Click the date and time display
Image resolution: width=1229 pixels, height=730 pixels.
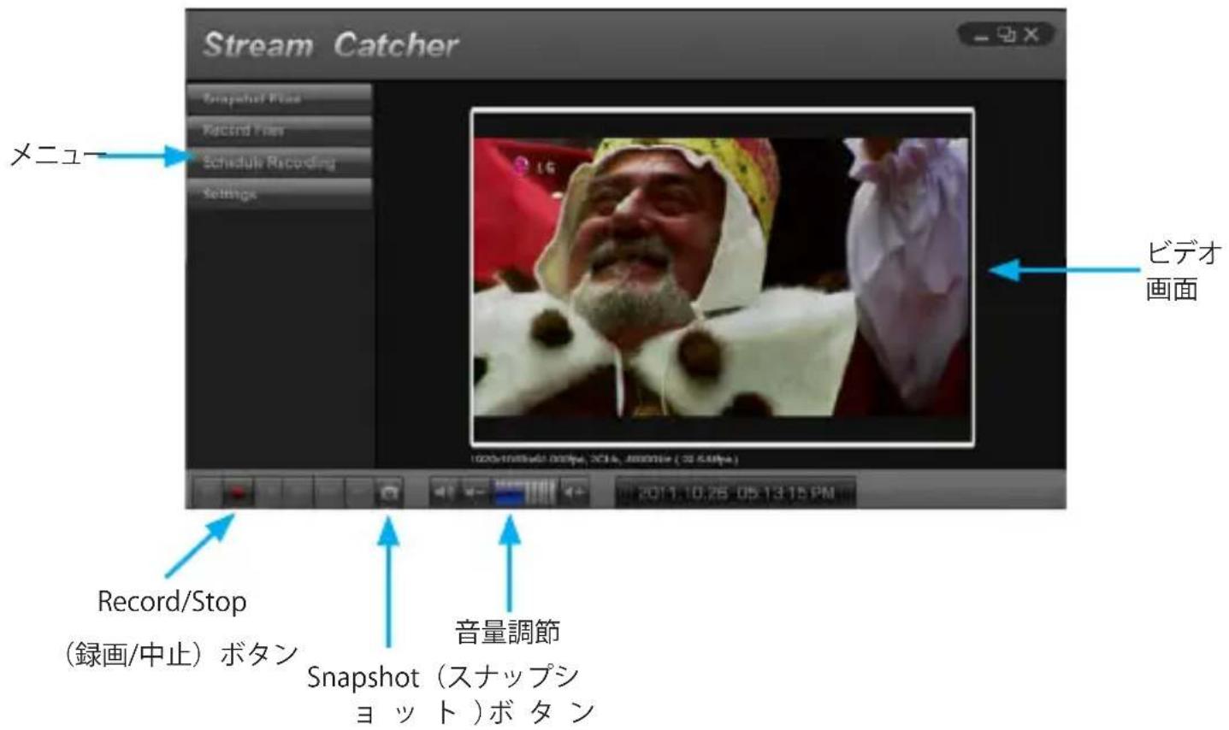click(736, 493)
